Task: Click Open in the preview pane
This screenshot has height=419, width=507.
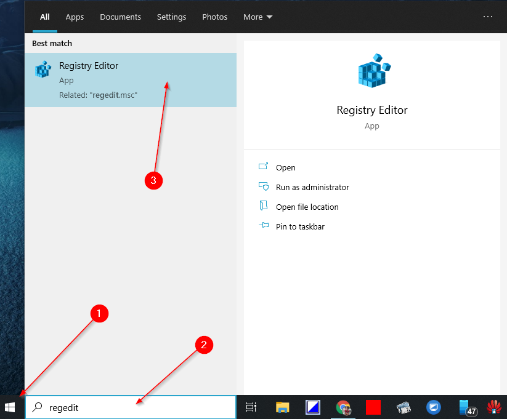Action: 285,168
